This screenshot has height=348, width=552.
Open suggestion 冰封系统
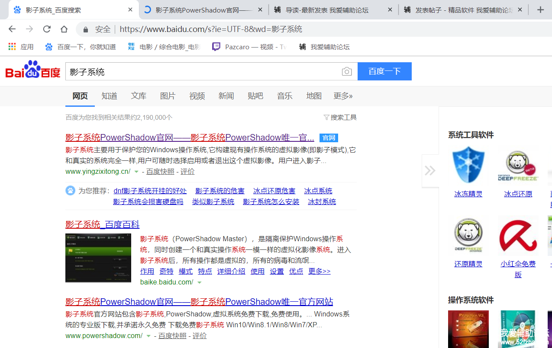[x=322, y=202]
